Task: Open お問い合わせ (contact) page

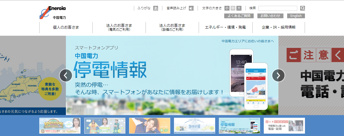Action: (270, 16)
